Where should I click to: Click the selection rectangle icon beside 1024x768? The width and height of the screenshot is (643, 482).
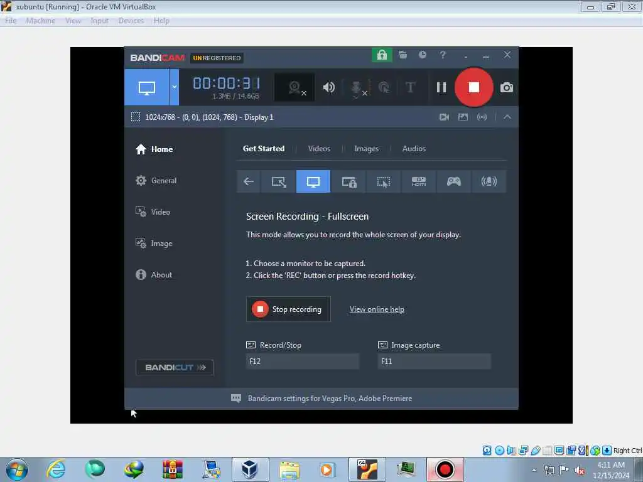(136, 117)
